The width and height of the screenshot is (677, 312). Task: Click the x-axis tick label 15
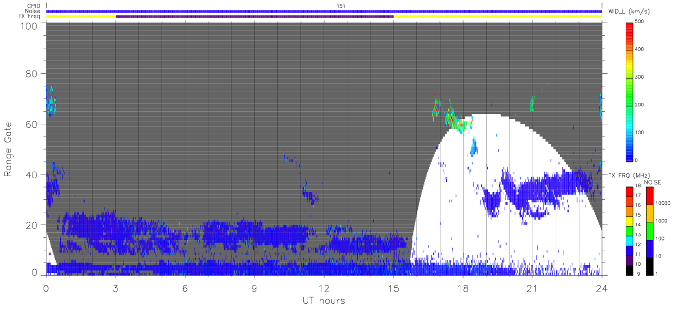pos(393,288)
